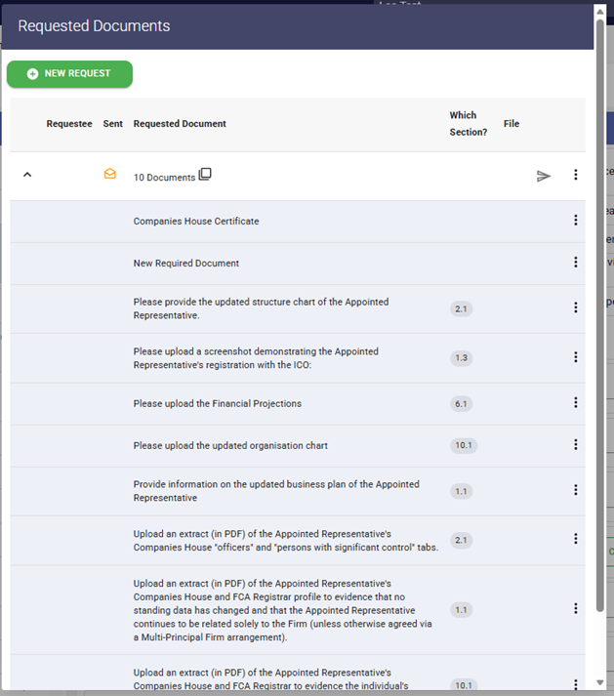Collapse the 10 Documents group row
The image size is (614, 696).
coord(27,176)
